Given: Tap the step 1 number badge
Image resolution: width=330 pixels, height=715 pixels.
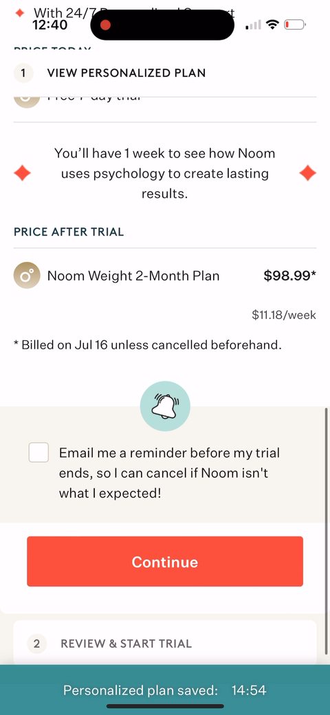Looking at the screenshot, I should [23, 73].
